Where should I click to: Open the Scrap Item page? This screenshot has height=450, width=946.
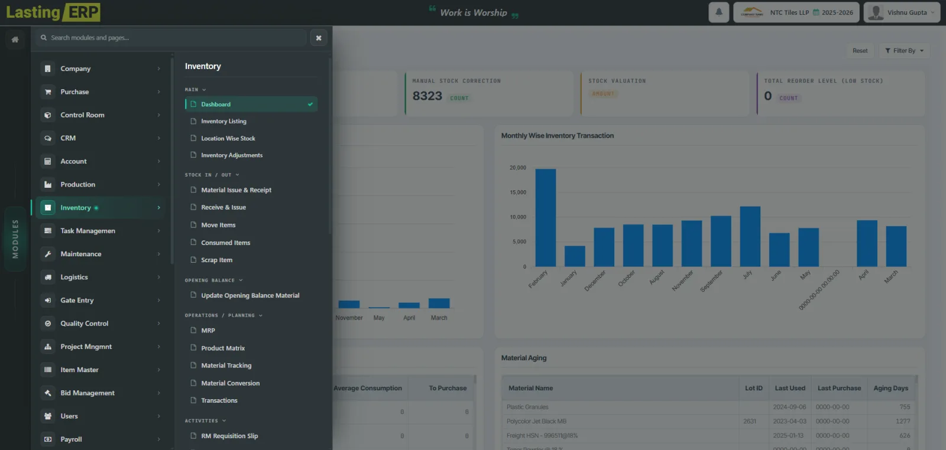pos(216,260)
